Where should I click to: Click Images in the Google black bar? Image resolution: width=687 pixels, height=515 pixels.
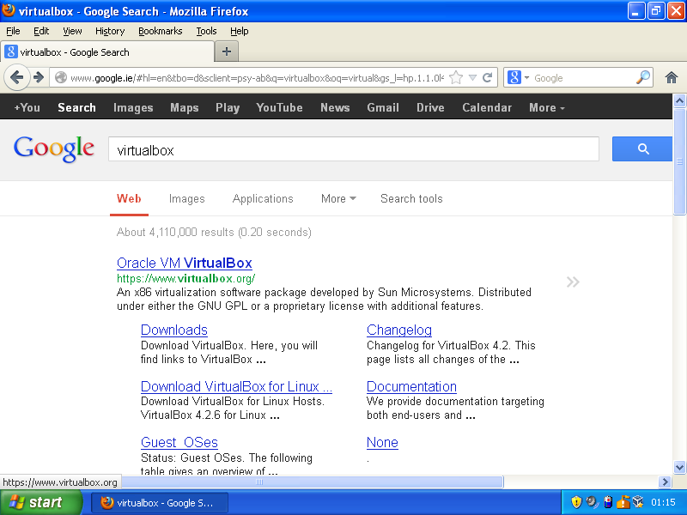pos(133,108)
